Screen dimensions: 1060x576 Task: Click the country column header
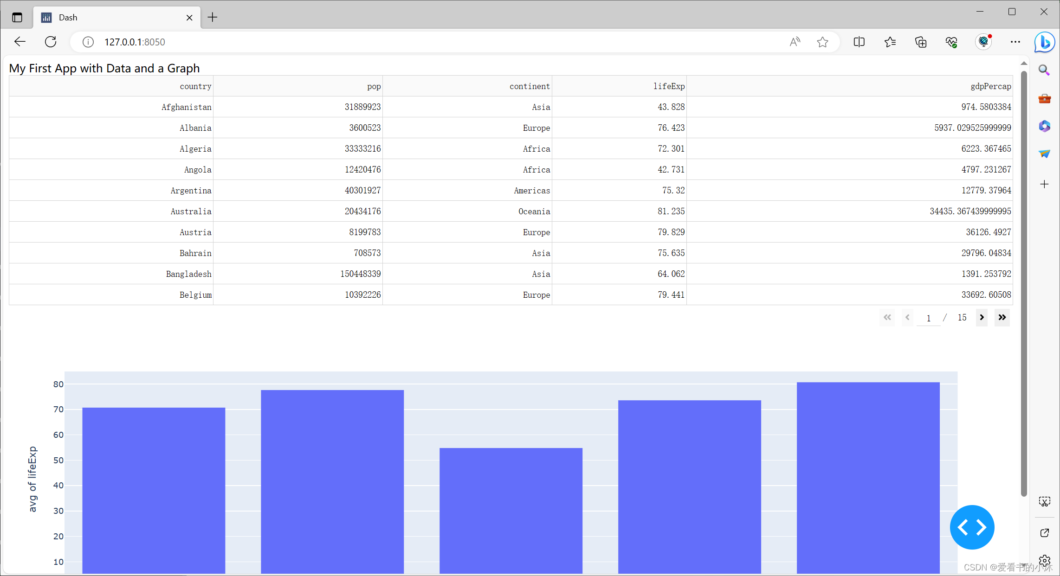(111, 86)
